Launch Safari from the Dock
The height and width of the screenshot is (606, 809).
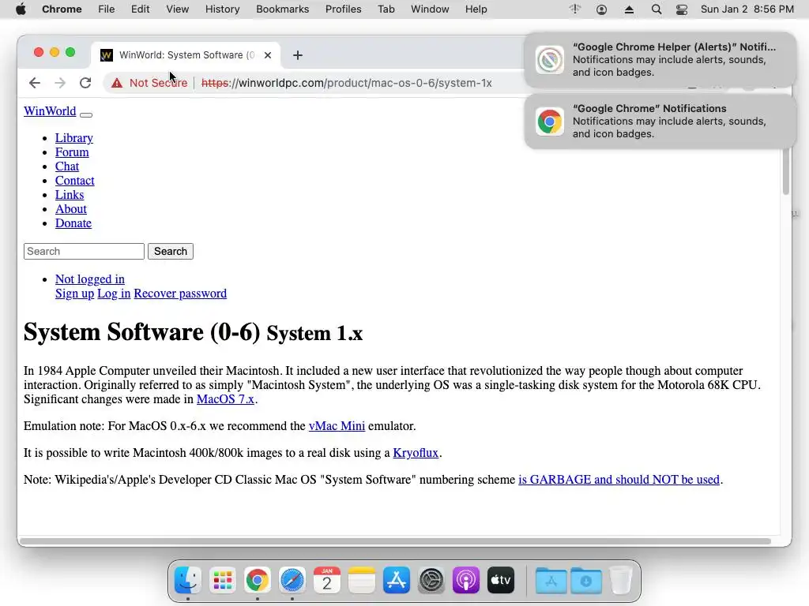click(292, 580)
